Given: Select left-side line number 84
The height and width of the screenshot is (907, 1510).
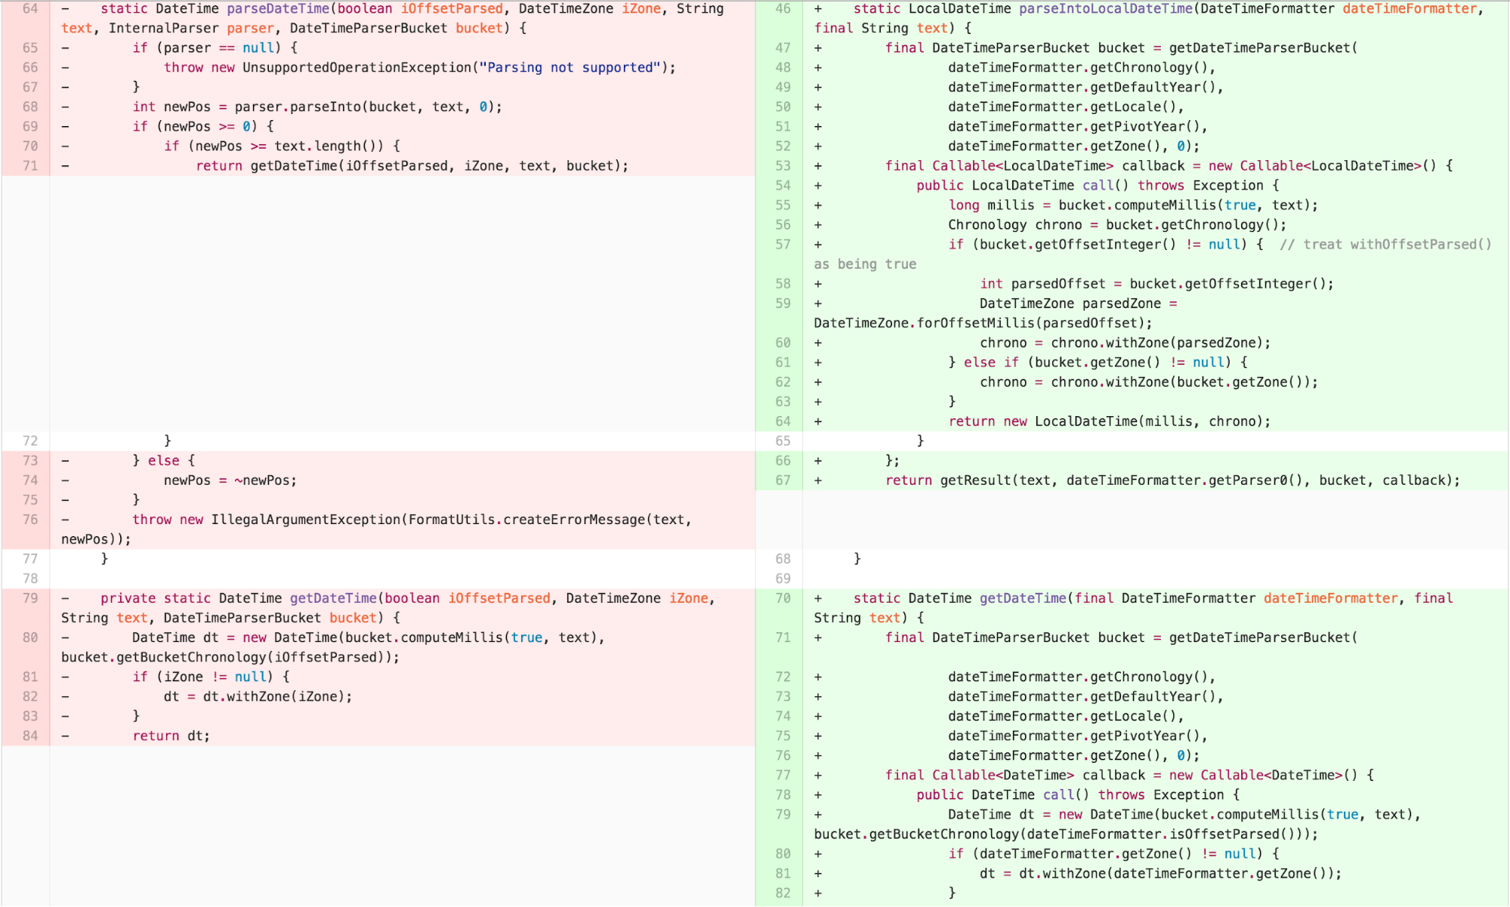Looking at the screenshot, I should (29, 736).
